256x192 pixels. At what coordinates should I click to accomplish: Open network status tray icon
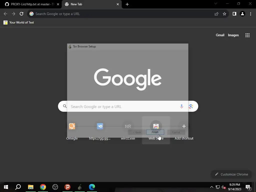point(218,187)
